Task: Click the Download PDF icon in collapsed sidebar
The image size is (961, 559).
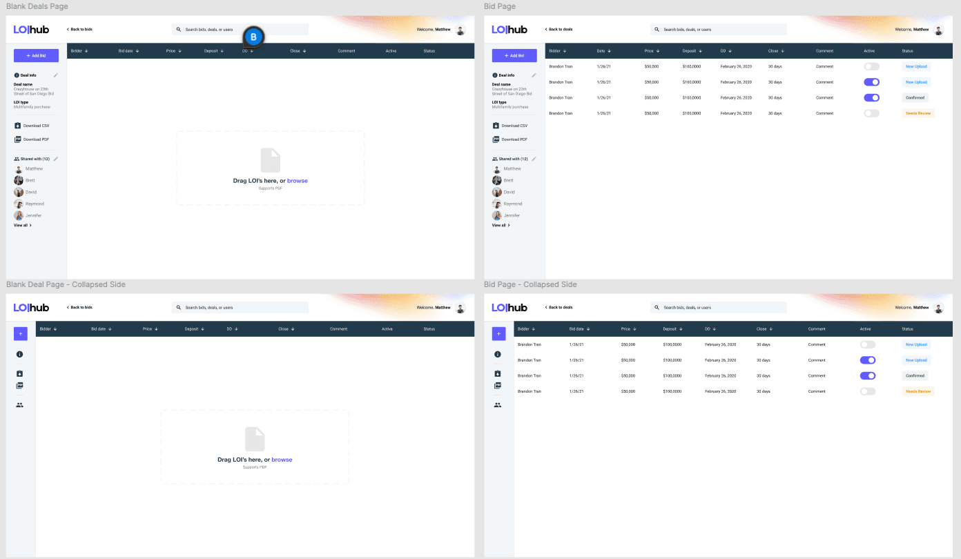Action: (20, 386)
